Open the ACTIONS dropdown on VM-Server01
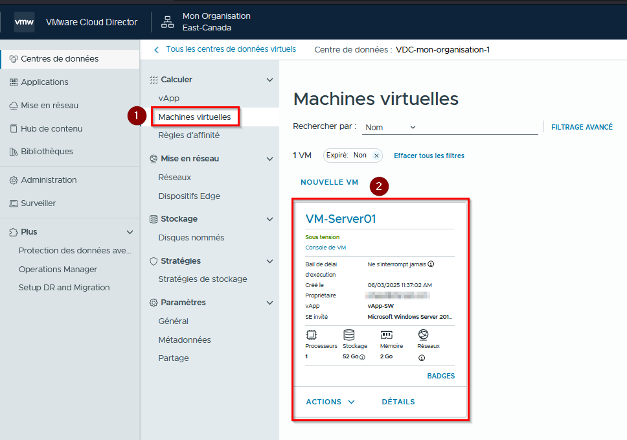Image resolution: width=627 pixels, height=440 pixels. 330,402
